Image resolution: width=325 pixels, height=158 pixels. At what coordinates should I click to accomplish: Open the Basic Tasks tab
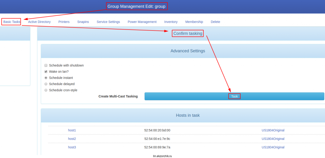(12, 22)
